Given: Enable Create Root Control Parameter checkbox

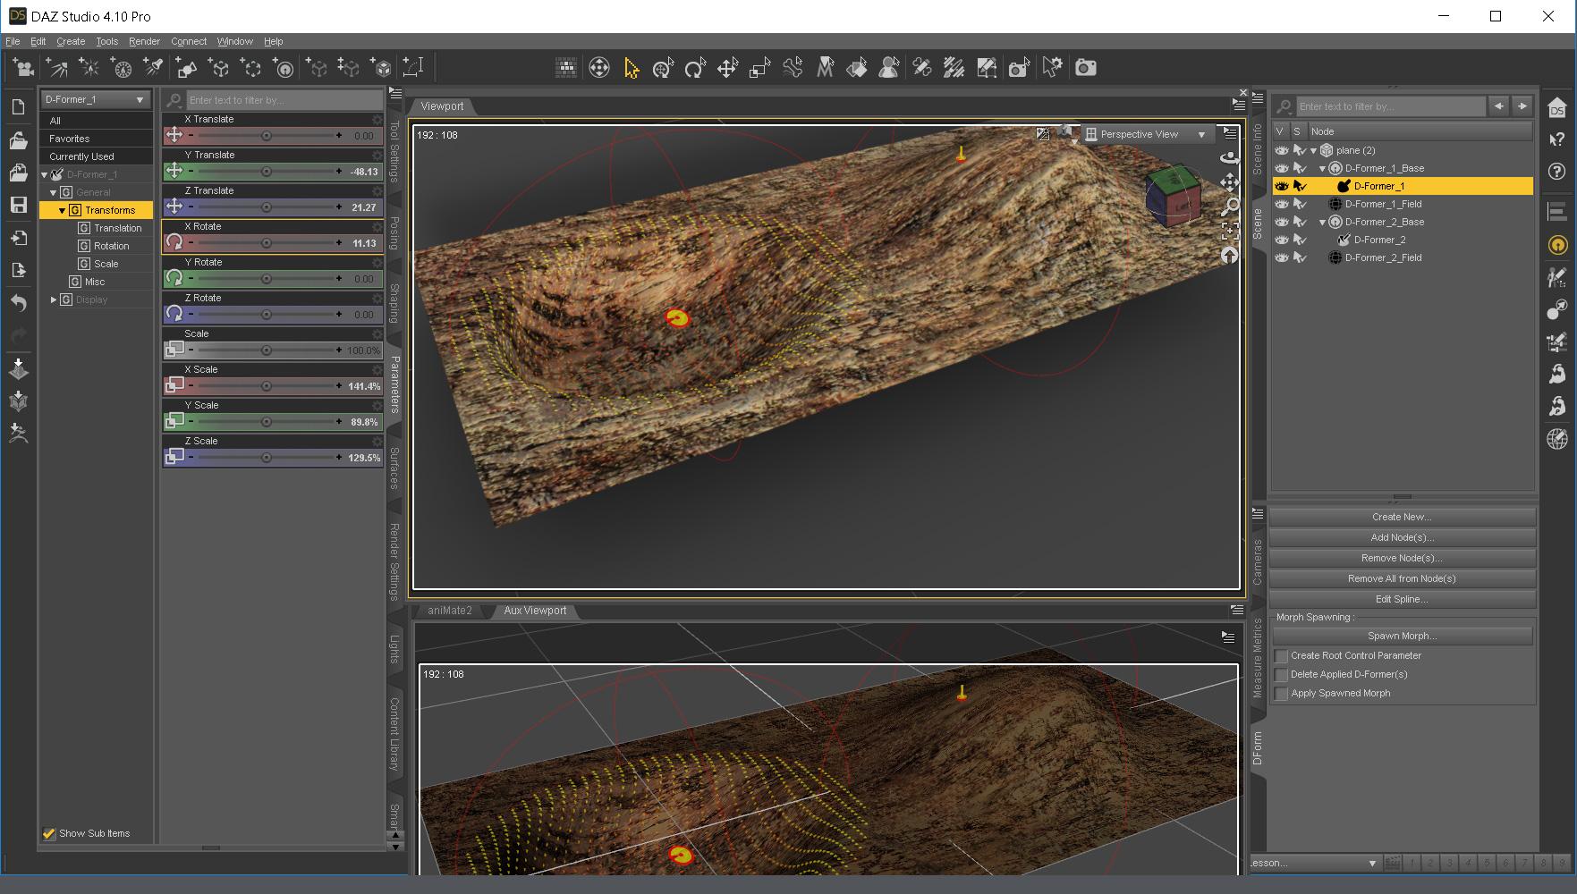Looking at the screenshot, I should (x=1281, y=656).
